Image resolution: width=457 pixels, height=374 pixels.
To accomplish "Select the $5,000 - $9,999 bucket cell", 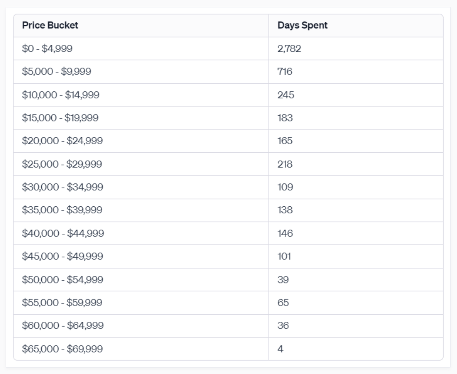I will click(x=57, y=71).
